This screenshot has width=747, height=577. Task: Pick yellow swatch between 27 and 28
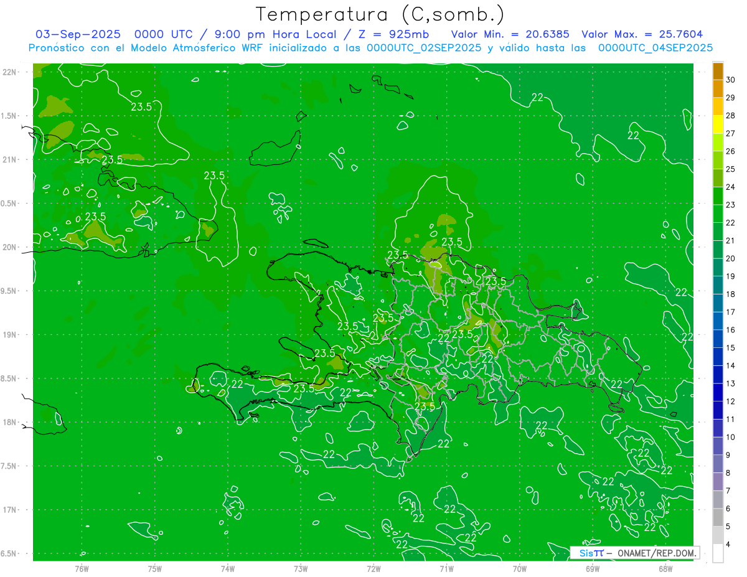point(718,124)
